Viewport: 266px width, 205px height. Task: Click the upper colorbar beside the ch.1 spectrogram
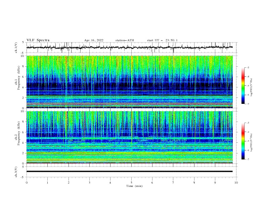pyautogui.click(x=243, y=86)
